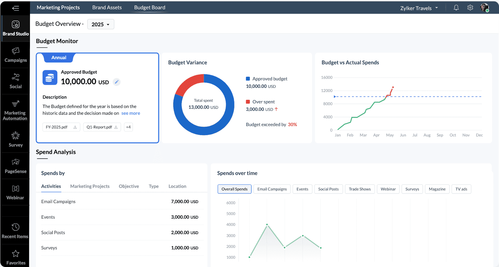
Task: Open the Survey module icon
Action: [x=16, y=136]
